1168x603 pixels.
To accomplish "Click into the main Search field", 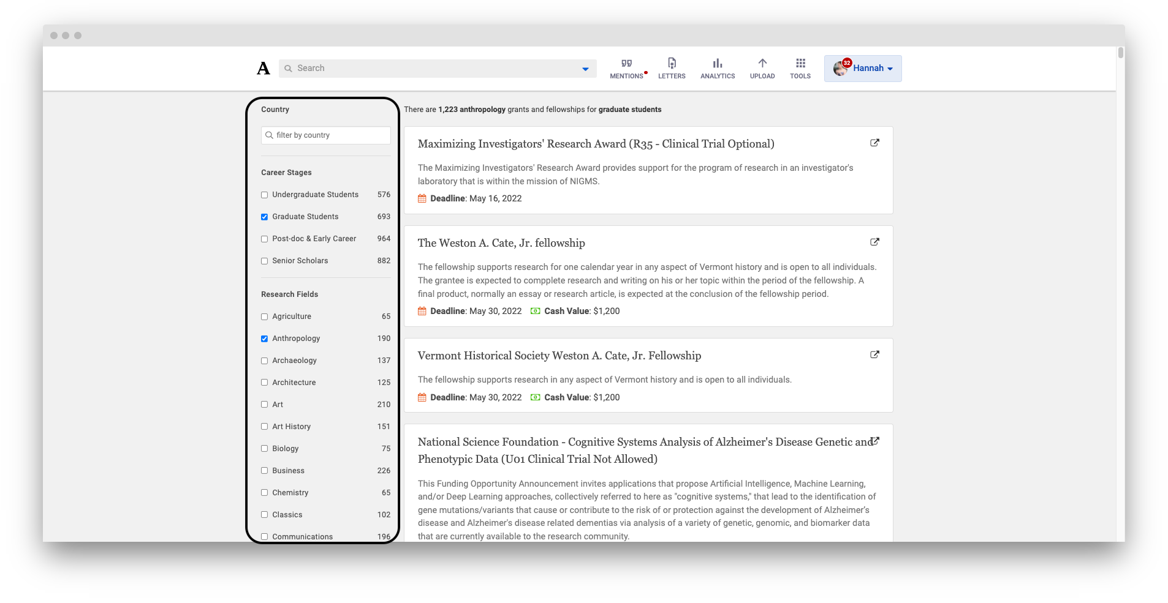I will (x=438, y=69).
